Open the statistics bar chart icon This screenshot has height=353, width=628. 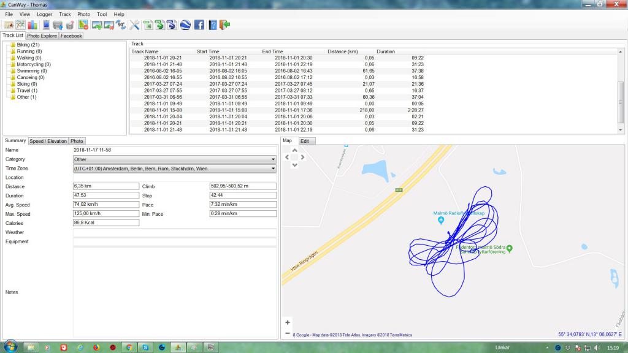33,25
